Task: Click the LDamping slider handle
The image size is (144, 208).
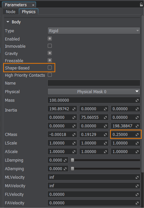Action: [72, 160]
